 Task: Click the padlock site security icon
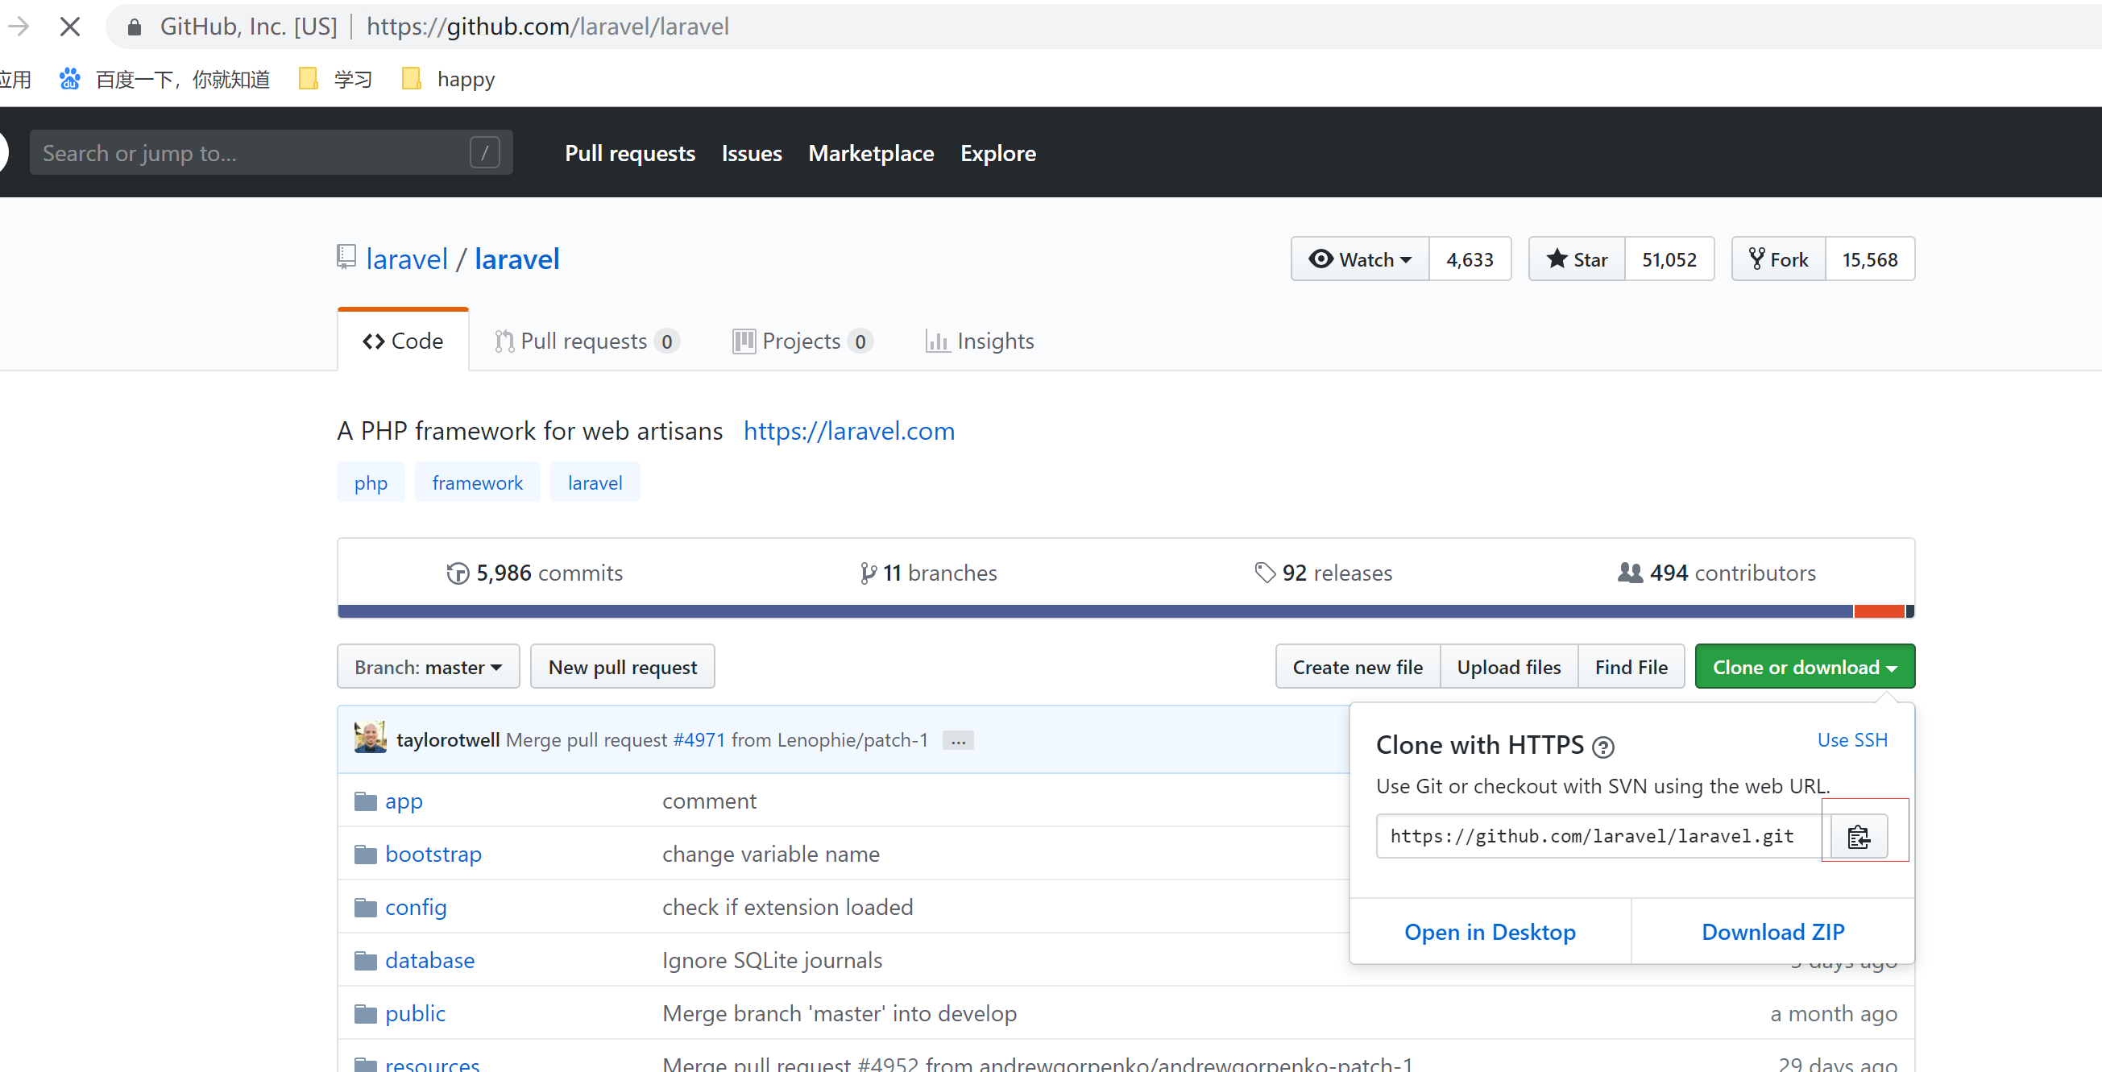135,27
